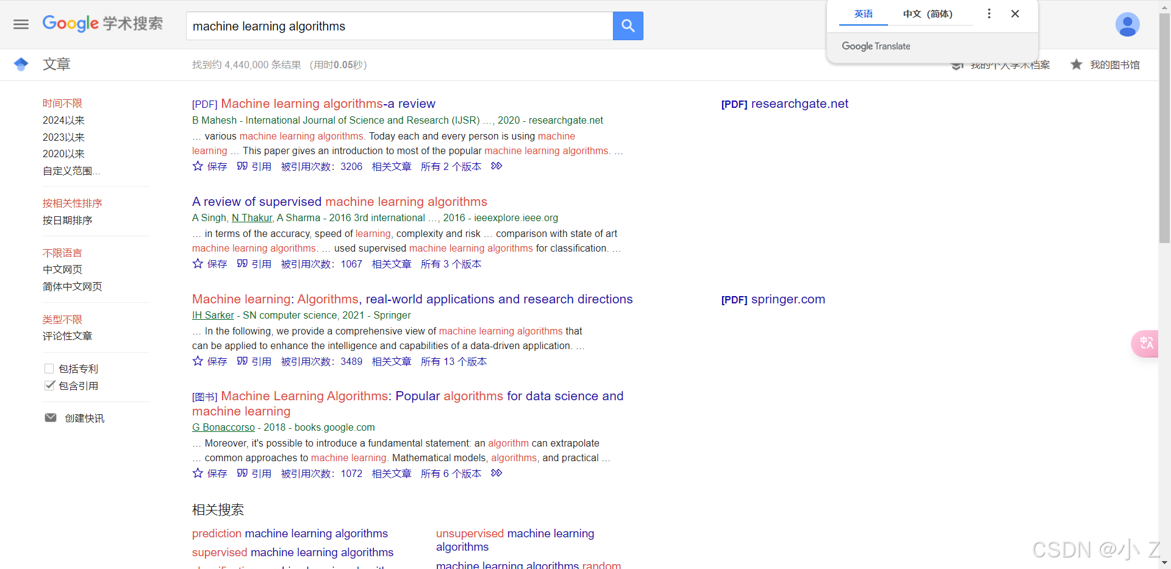Open the Google 学术搜索 logo
This screenshot has height=569, width=1171.
coord(102,24)
